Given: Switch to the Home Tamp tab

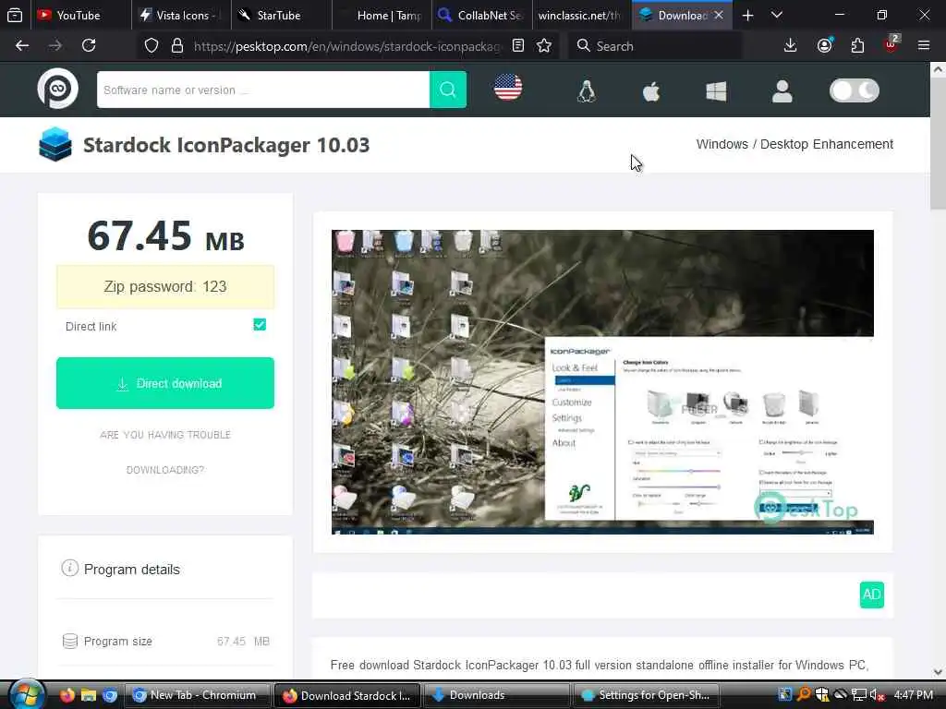Looking at the screenshot, I should coord(382,15).
